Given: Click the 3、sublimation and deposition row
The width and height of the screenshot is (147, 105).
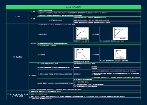Looking at the screenshot, I should click(x=85, y=89).
